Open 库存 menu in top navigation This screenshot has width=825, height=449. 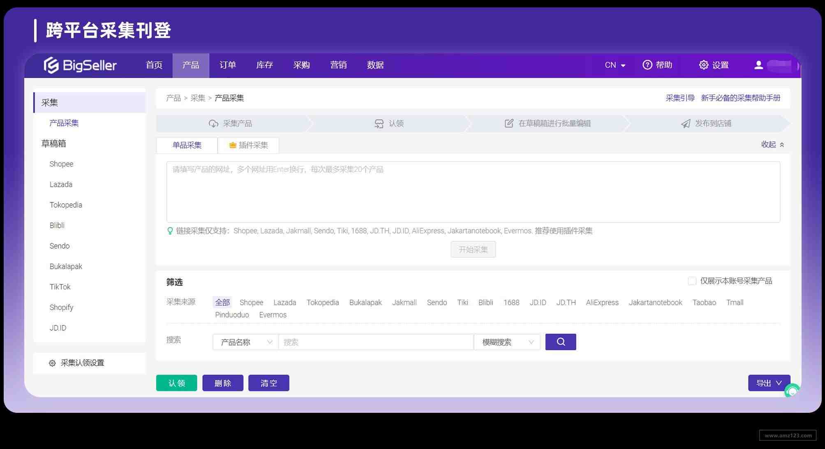tap(264, 65)
